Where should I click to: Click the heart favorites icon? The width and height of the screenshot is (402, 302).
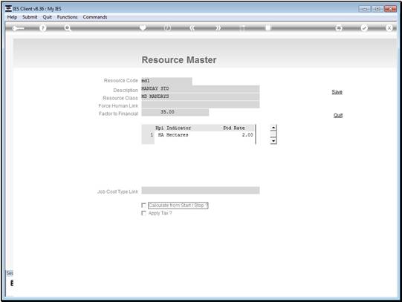[143, 27]
